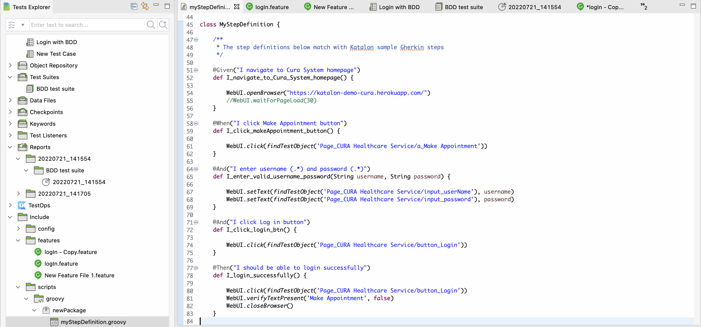Click the New Feature tab icon
Viewport: 701px width, 327px height.
[307, 7]
